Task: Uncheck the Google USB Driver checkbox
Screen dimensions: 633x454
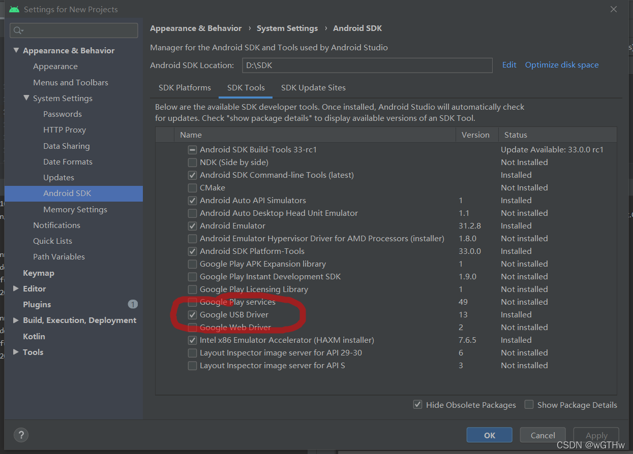Action: 192,315
